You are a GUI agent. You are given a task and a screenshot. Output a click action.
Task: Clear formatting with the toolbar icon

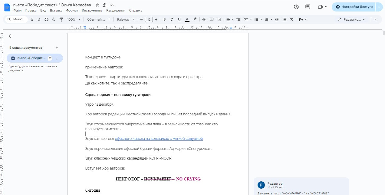[291, 19]
